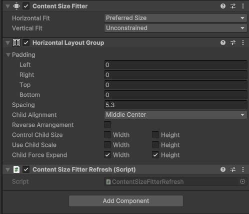Open help for Horizontal Layout Group
This screenshot has width=249, height=214.
pyautogui.click(x=223, y=43)
